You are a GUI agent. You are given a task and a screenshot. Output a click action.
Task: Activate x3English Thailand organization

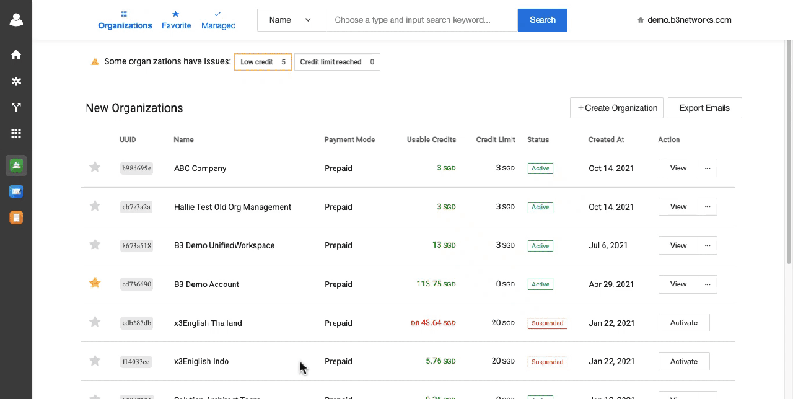(684, 323)
